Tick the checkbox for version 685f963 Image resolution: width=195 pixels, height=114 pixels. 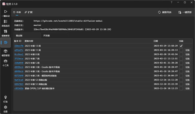click(181, 84)
